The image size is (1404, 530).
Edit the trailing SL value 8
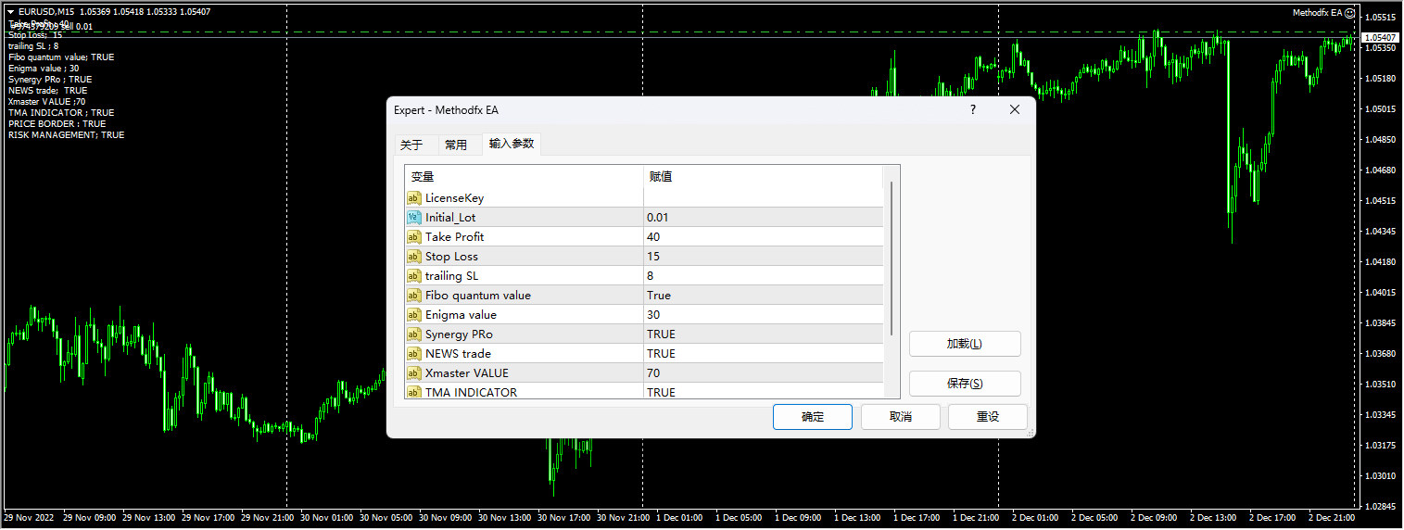click(x=764, y=276)
